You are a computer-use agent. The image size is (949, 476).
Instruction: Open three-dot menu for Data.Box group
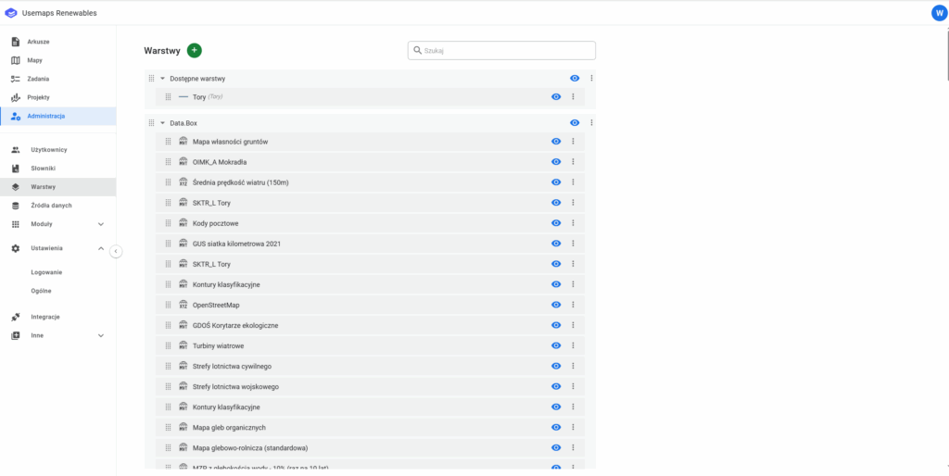pos(591,123)
